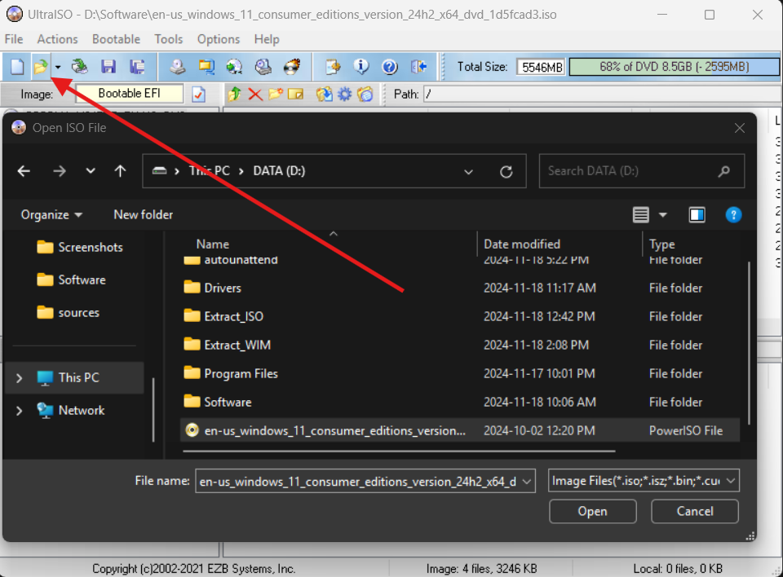Click the Open ISO folder icon
This screenshot has height=577, width=783.
point(40,66)
